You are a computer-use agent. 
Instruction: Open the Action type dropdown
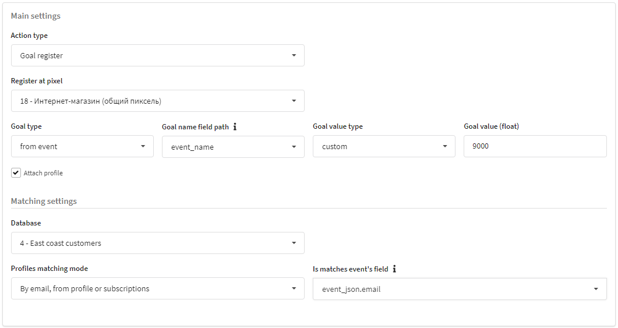click(x=158, y=55)
